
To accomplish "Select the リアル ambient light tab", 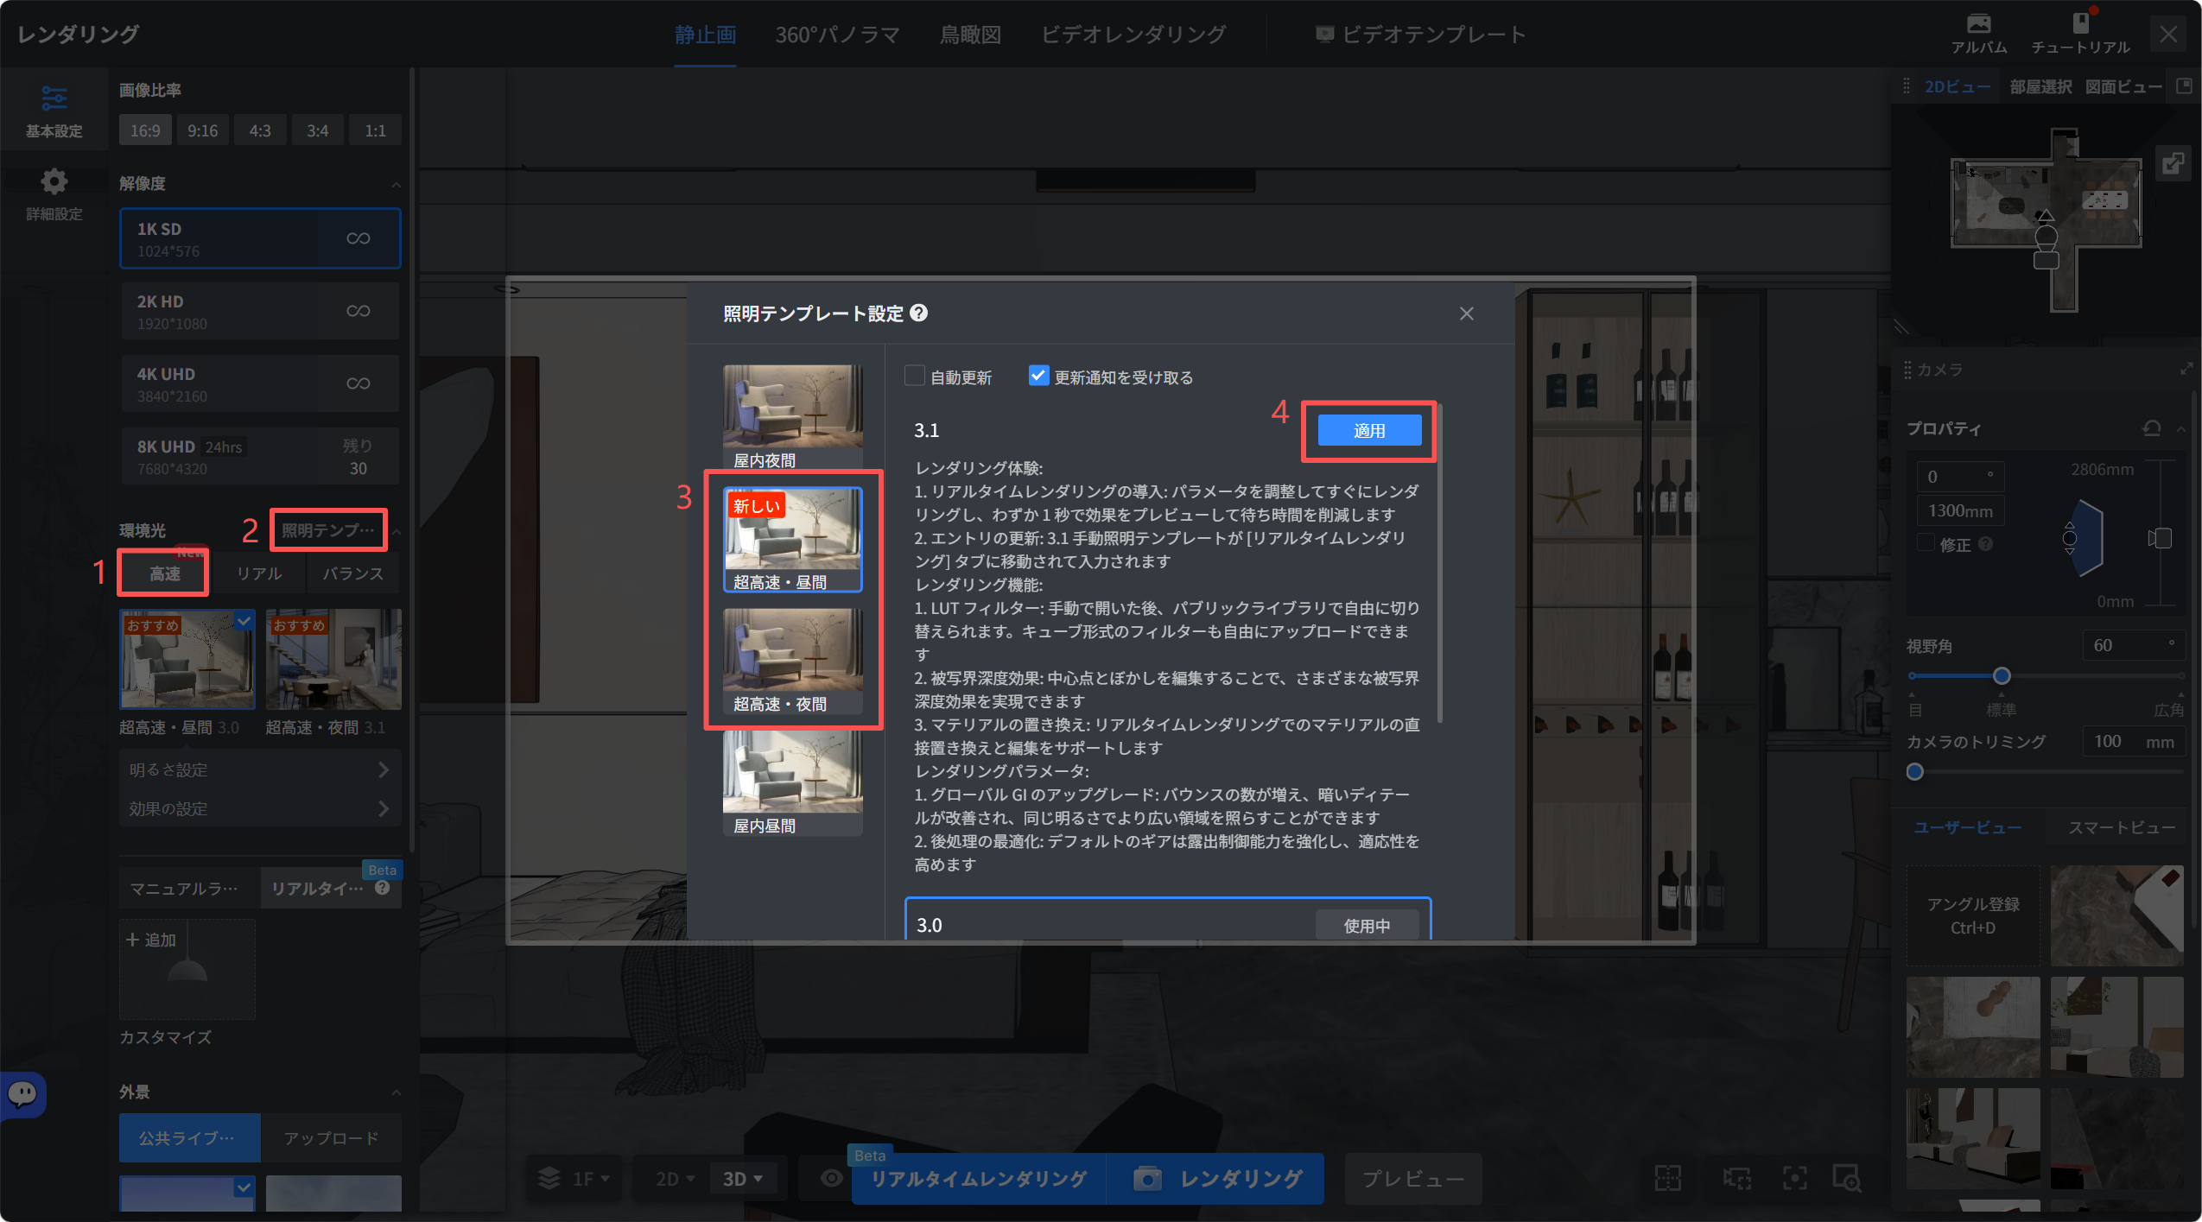I will [x=259, y=573].
